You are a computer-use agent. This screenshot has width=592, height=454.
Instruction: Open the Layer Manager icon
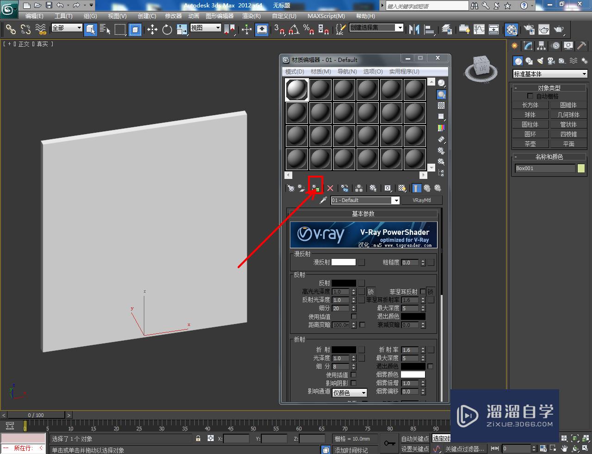tap(447, 30)
